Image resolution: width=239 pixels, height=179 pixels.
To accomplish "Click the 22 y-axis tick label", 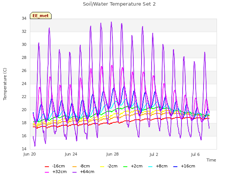I will click(24, 97).
